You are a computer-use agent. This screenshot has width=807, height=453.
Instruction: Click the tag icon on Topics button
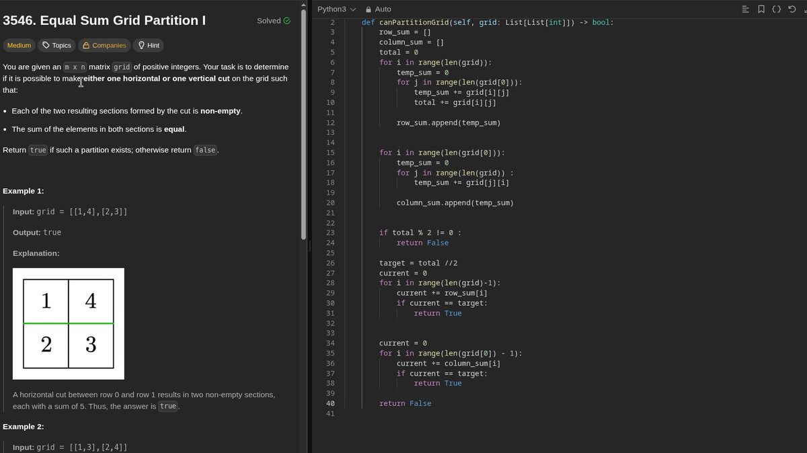click(x=46, y=46)
